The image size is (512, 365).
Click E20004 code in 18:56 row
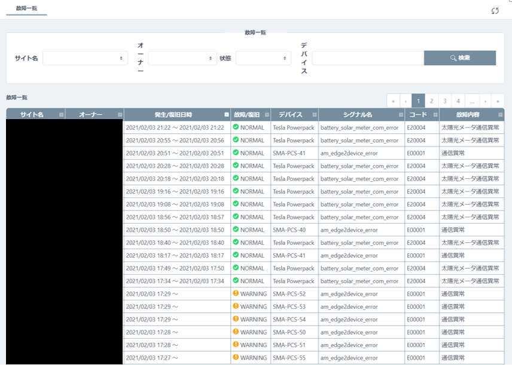[416, 217]
